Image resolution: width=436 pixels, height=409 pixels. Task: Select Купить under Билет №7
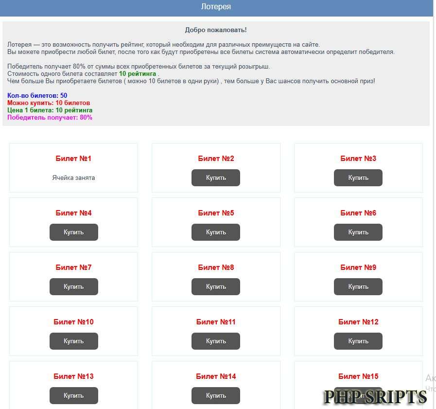[x=73, y=286]
